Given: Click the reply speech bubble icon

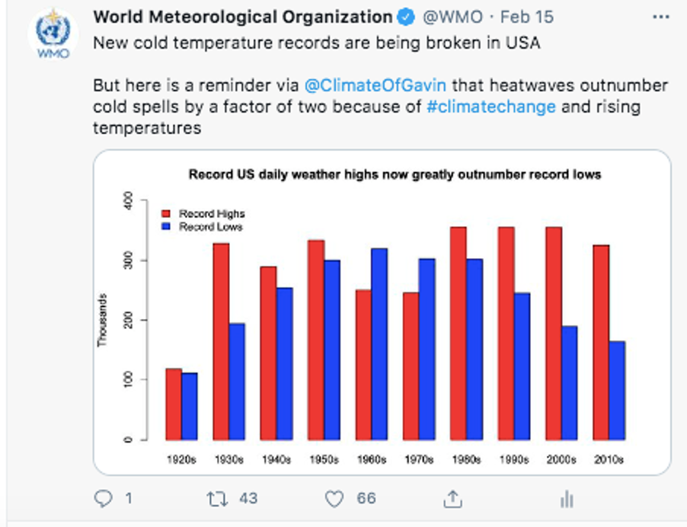Looking at the screenshot, I should (x=104, y=499).
